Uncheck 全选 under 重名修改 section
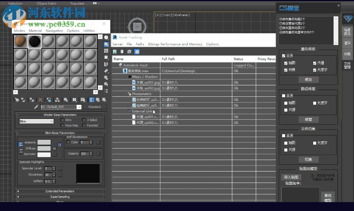 pos(284,56)
